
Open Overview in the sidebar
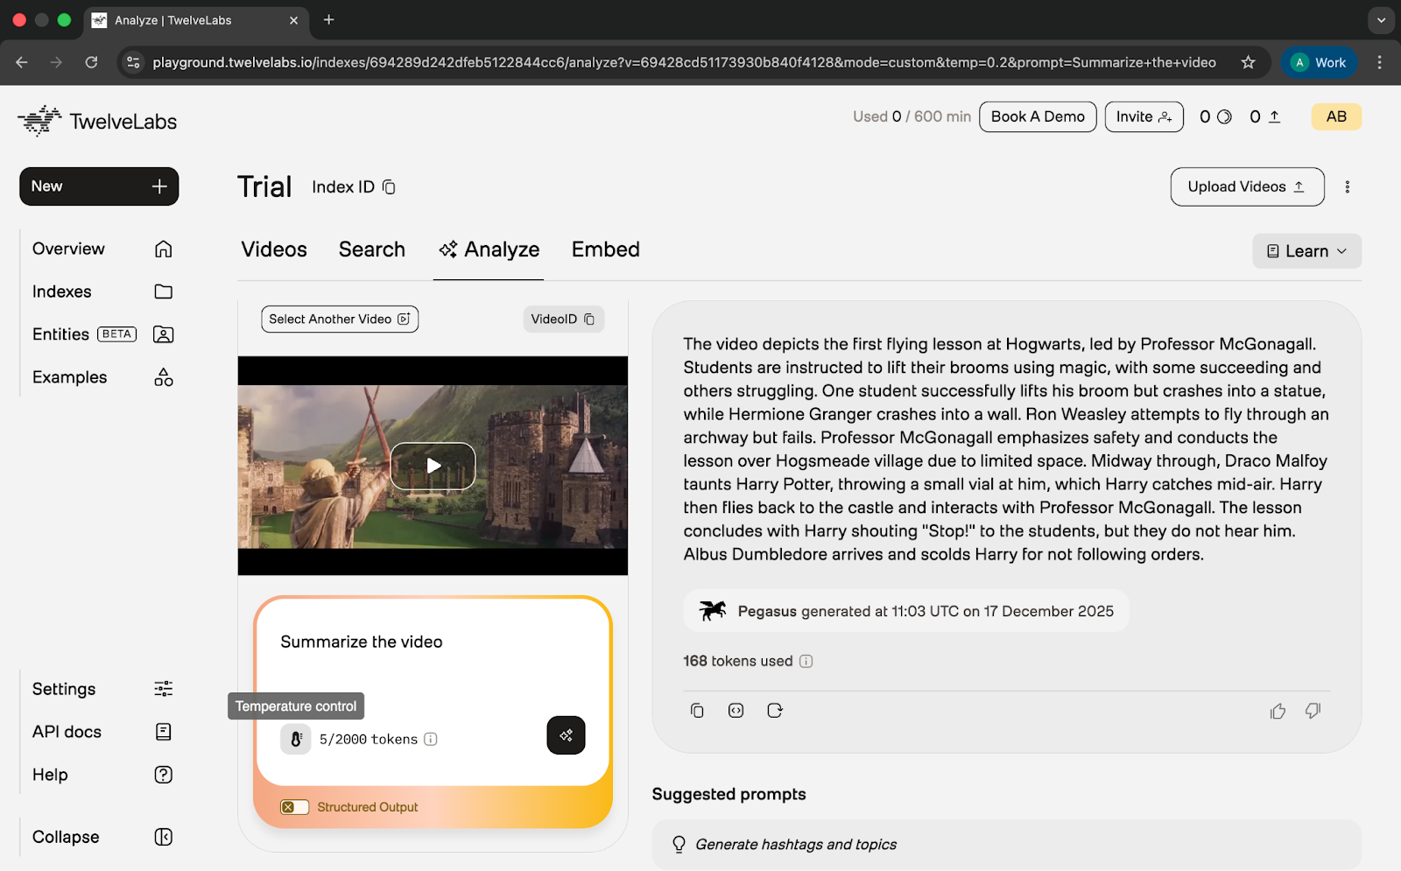[x=68, y=249]
